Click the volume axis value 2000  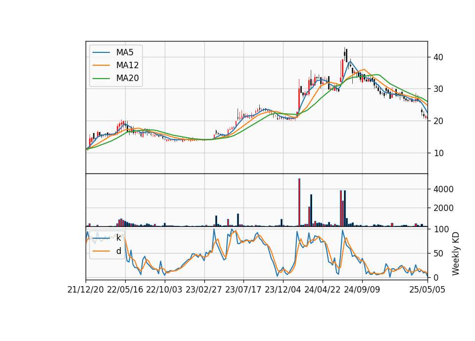(x=443, y=208)
